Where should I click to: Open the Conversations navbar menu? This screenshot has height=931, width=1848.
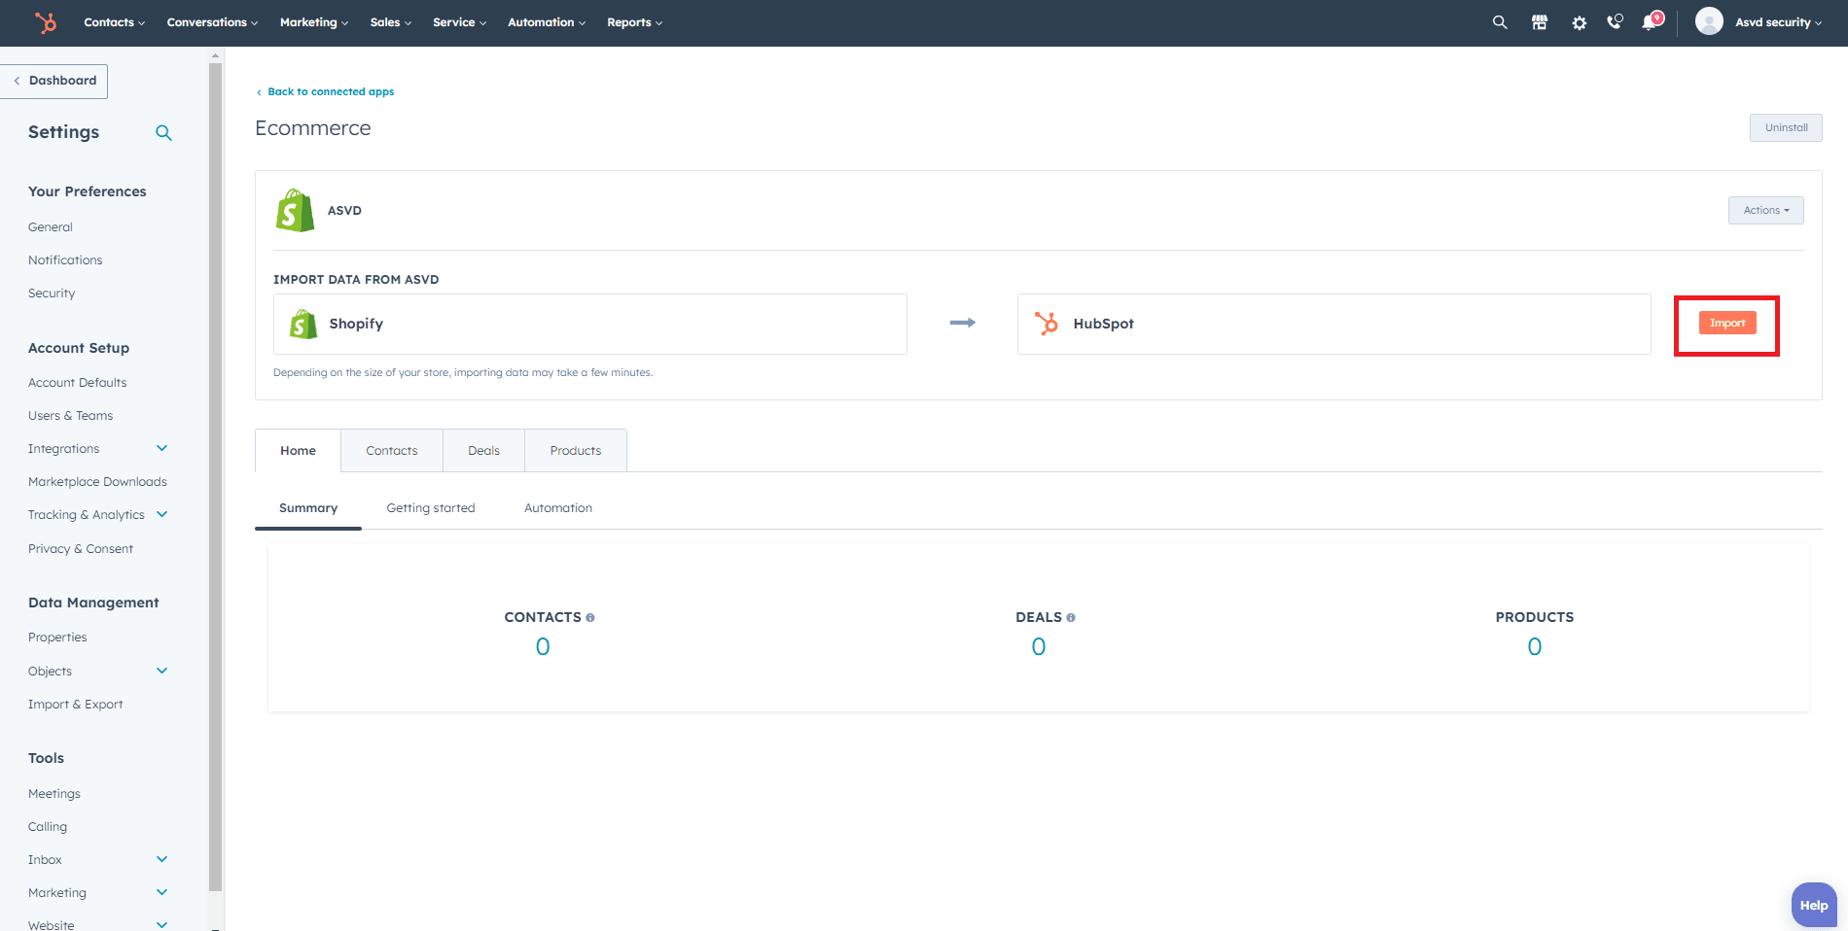point(212,22)
